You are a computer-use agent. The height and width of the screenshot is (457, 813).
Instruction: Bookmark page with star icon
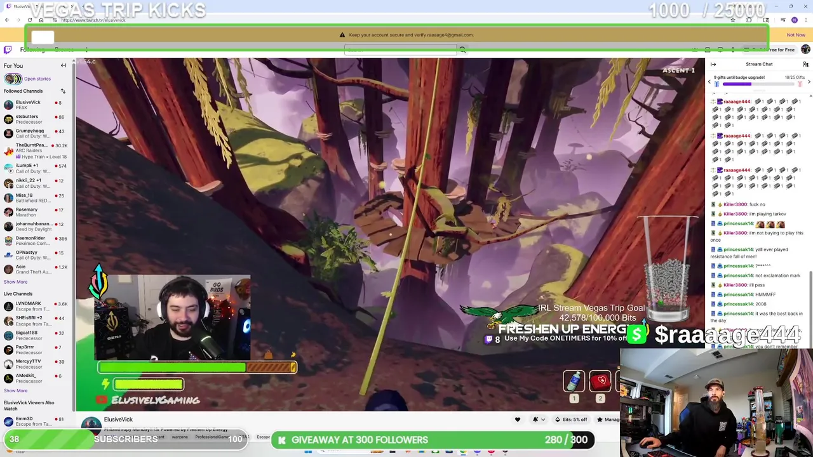point(733,20)
